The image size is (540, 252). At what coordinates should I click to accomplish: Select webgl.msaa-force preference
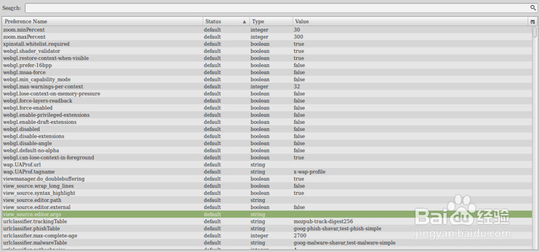[x=267, y=73]
